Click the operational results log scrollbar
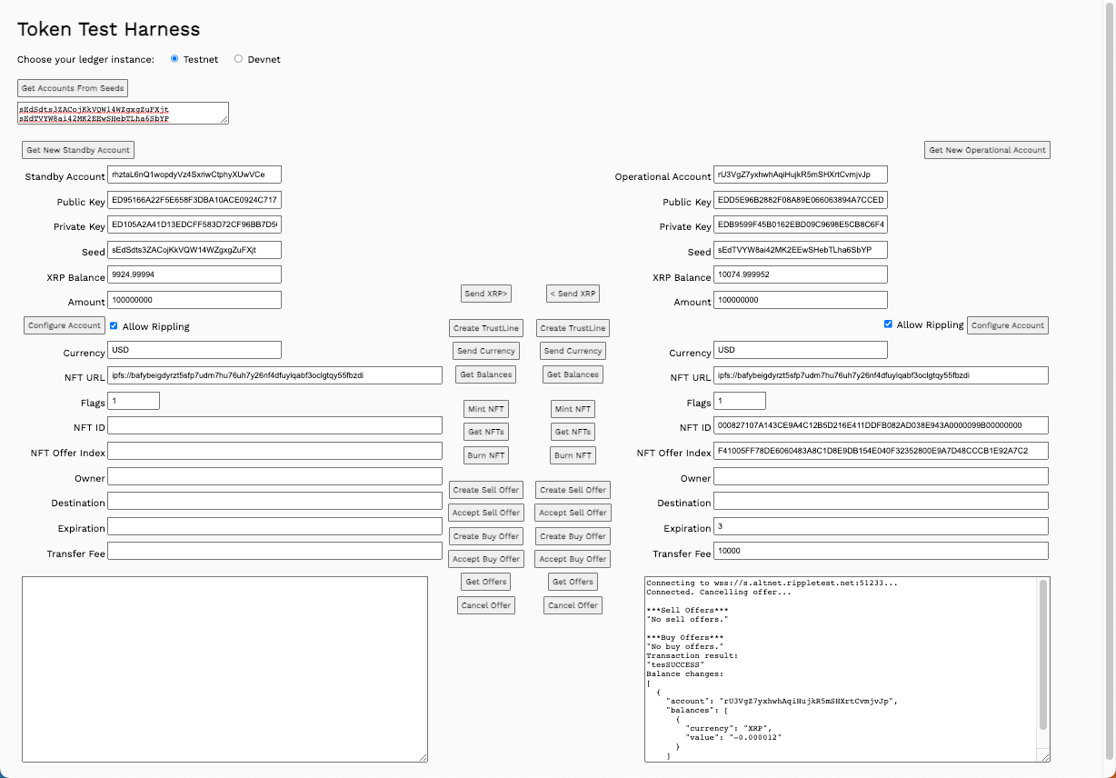This screenshot has height=778, width=1116. [x=1043, y=654]
